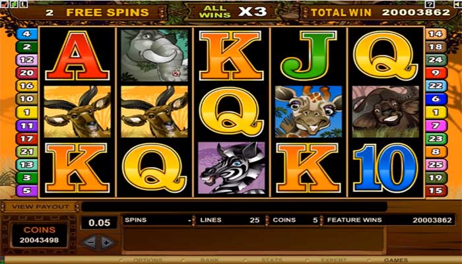This screenshot has width=462, height=264.
Task: Open the Options menu at bottom
Action: tap(148, 261)
